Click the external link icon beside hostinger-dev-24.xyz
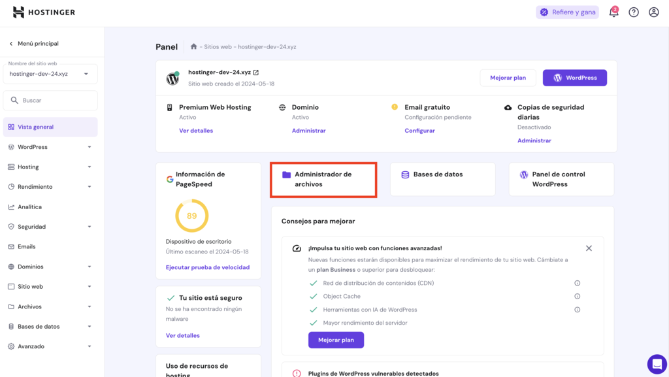Screen dimensions: 669x377 pyautogui.click(x=255, y=72)
